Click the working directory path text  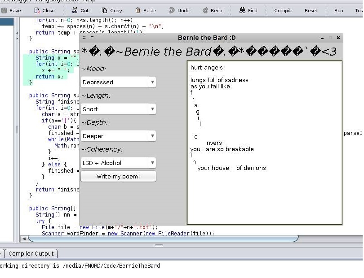pyautogui.click(x=111, y=266)
